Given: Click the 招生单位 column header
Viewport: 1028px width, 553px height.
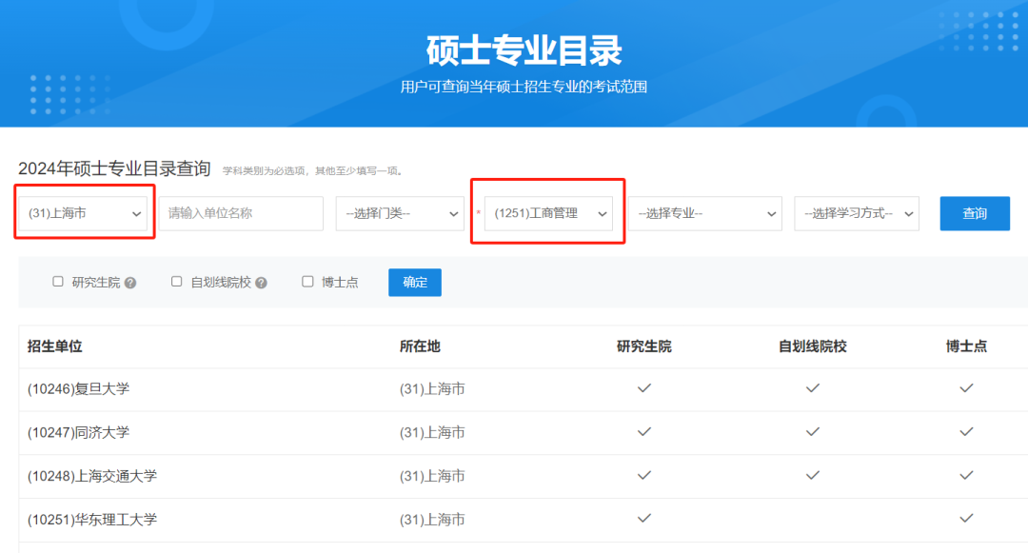Looking at the screenshot, I should coord(55,346).
